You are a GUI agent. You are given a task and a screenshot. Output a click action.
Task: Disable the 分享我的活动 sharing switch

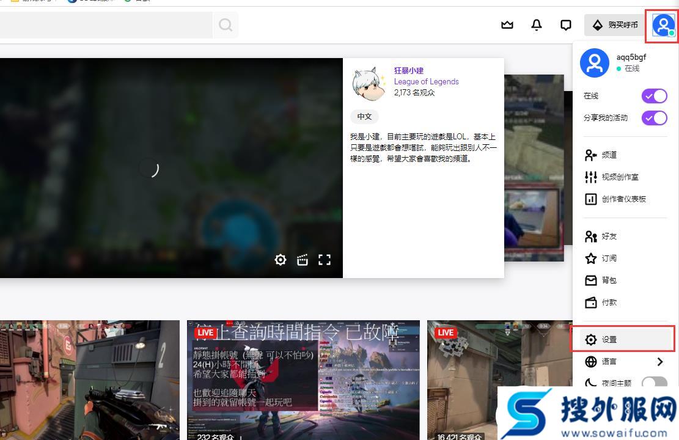[654, 117]
